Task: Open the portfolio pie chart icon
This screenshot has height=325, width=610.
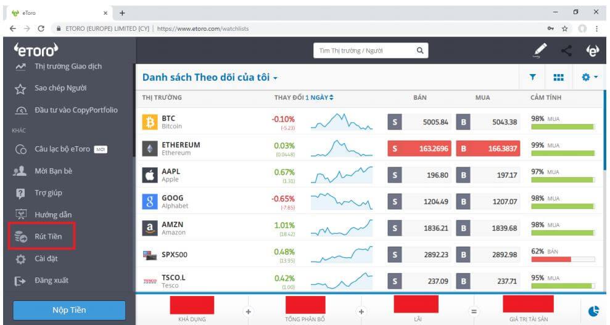Action: click(594, 311)
